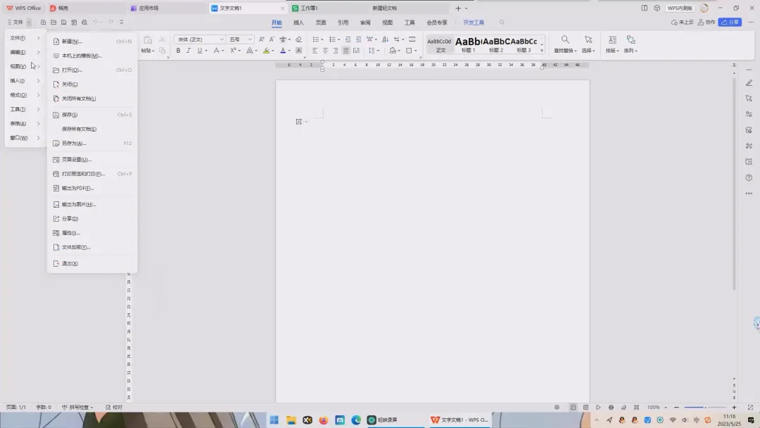Open Microsoft Edge from the taskbar
The image size is (760, 428).
coord(356,420)
